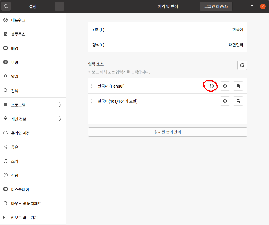Open the settings search icon
This screenshot has height=225, width=269.
click(x=6, y=6)
